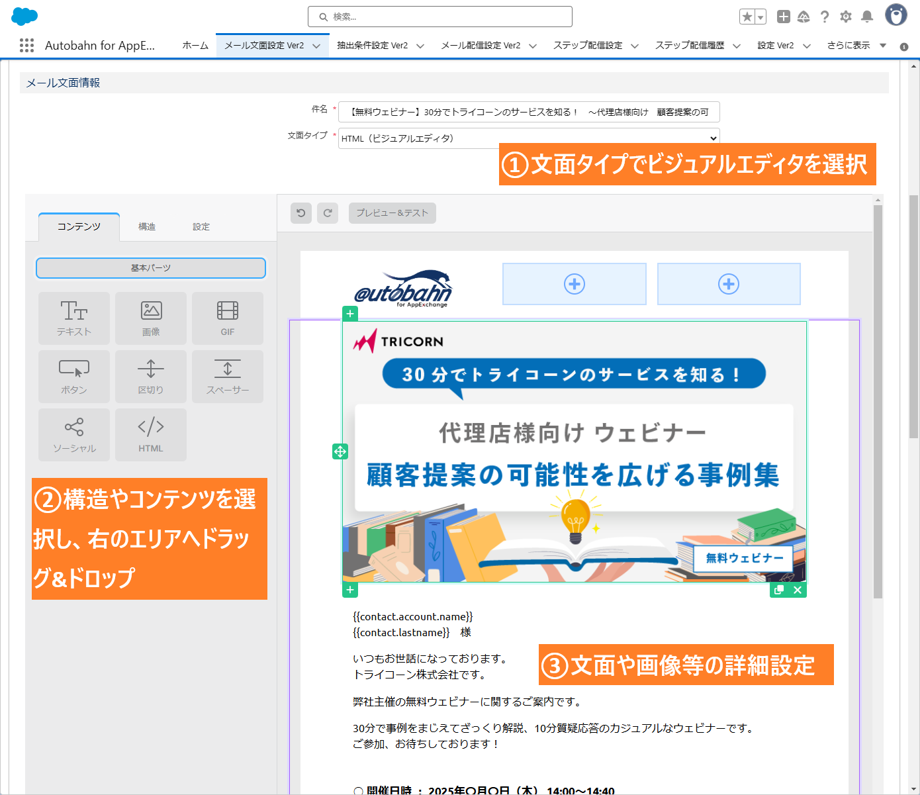Click the undo arrow button

301,213
